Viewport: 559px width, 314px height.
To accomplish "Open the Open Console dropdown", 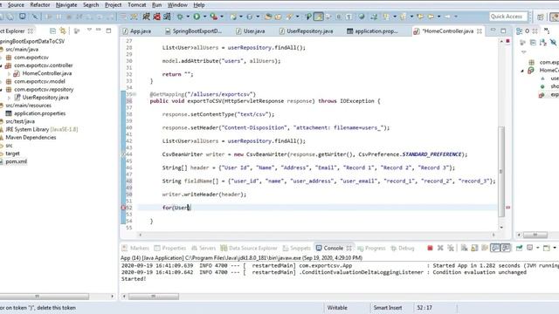I will click(x=555, y=248).
